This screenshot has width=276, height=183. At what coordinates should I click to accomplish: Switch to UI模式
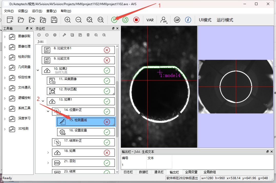coord(205,20)
